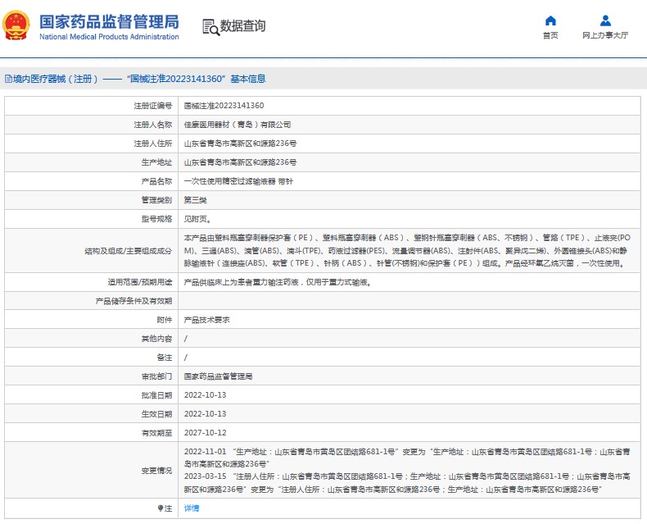Click the 产品技术要求 attachment value
Image resolution: width=647 pixels, height=524 pixels.
coord(206,320)
